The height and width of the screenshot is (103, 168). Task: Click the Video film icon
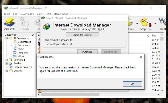(x=15, y=56)
